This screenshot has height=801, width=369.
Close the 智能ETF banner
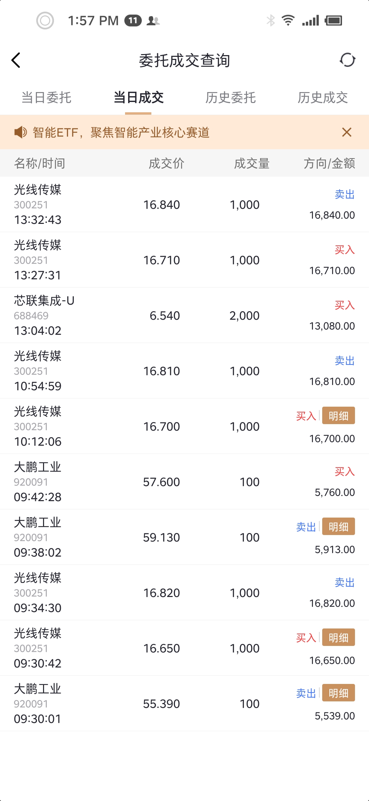click(346, 132)
